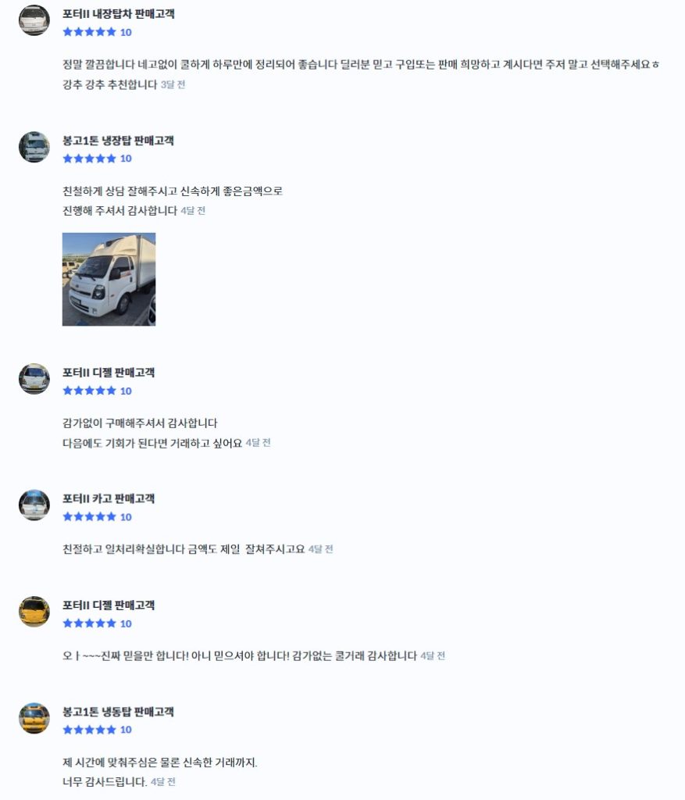The width and height of the screenshot is (685, 800).
Task: Open the yellow-car avatar for the 포터II 디젤 review
Action: [34, 611]
